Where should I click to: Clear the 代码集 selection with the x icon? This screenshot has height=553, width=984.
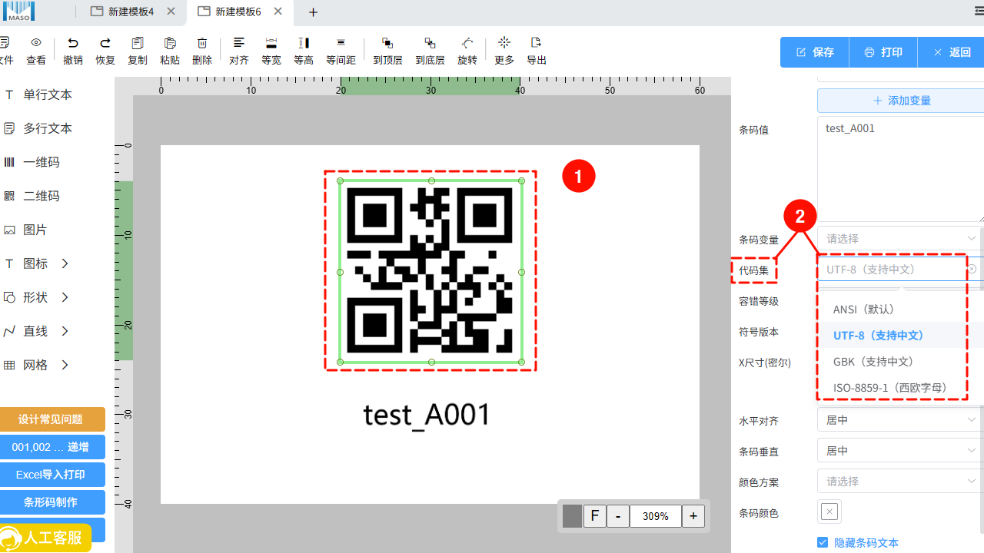pyautogui.click(x=972, y=269)
